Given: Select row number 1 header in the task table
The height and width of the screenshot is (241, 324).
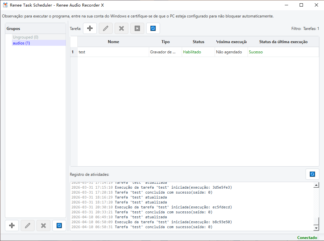Looking at the screenshot, I should [x=74, y=52].
